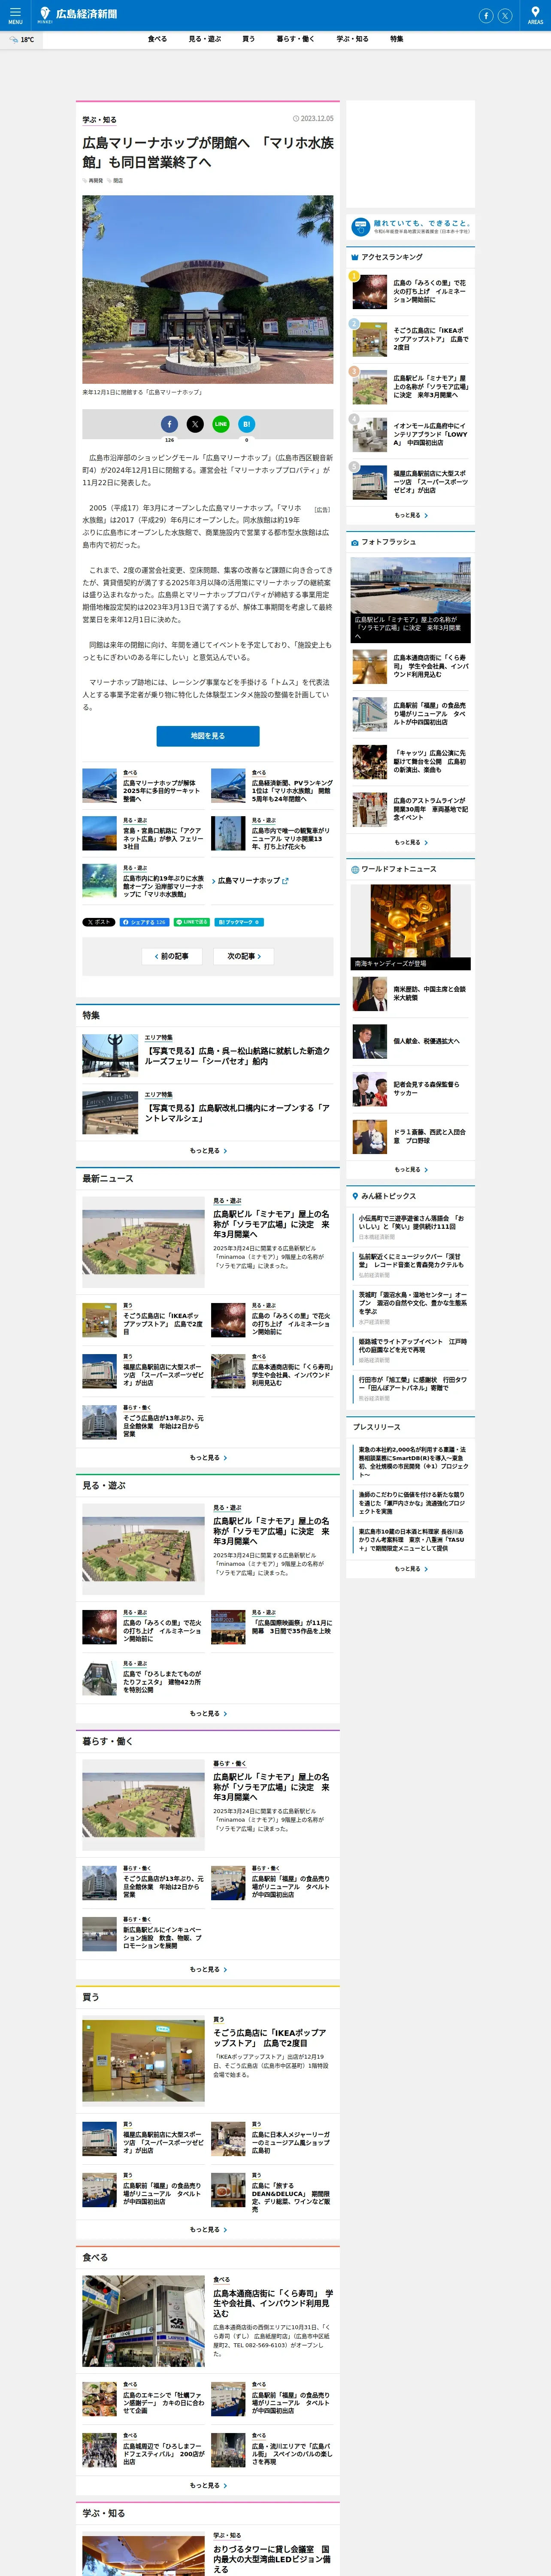Expand もっと見る under フォトフラッシュ

(x=411, y=842)
